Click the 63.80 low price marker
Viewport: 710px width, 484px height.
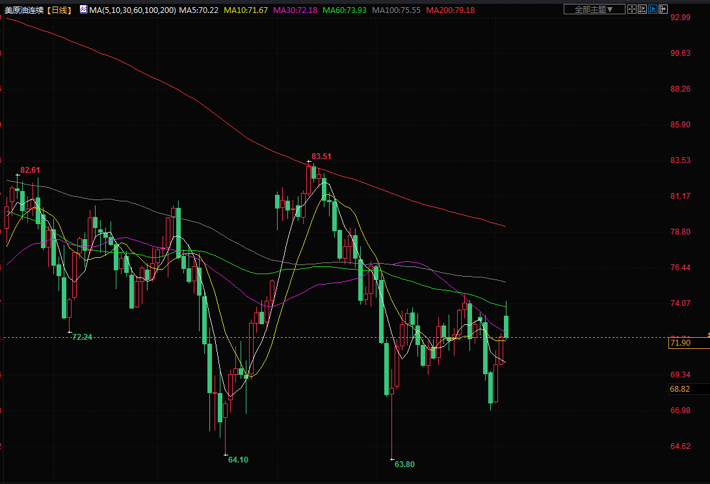point(404,465)
